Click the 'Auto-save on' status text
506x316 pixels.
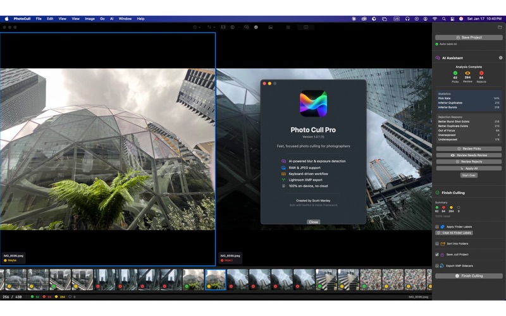coord(448,44)
